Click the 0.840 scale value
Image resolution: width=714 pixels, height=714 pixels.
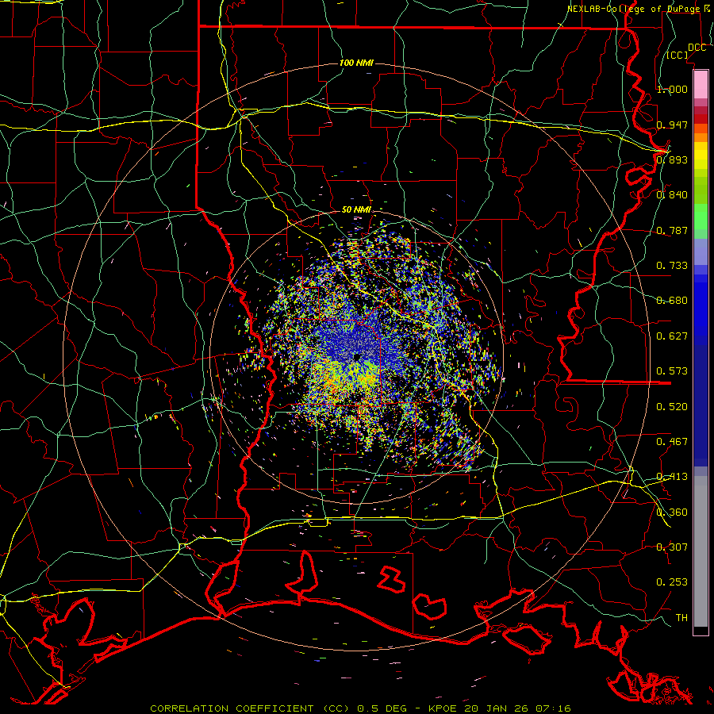[672, 195]
